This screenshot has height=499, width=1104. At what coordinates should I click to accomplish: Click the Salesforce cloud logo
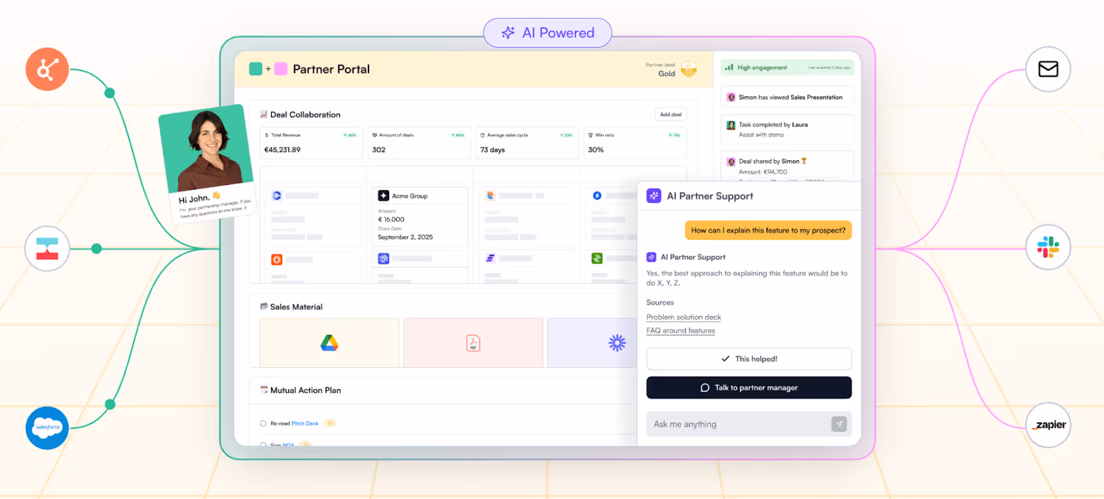point(47,428)
